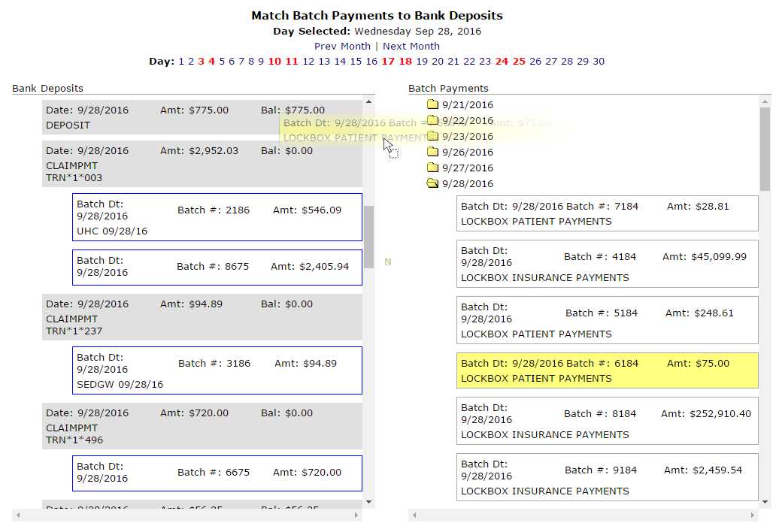This screenshot has height=523, width=776.
Task: Click the Bank Deposits vertical scrollbar thumb
Action: tap(368, 237)
